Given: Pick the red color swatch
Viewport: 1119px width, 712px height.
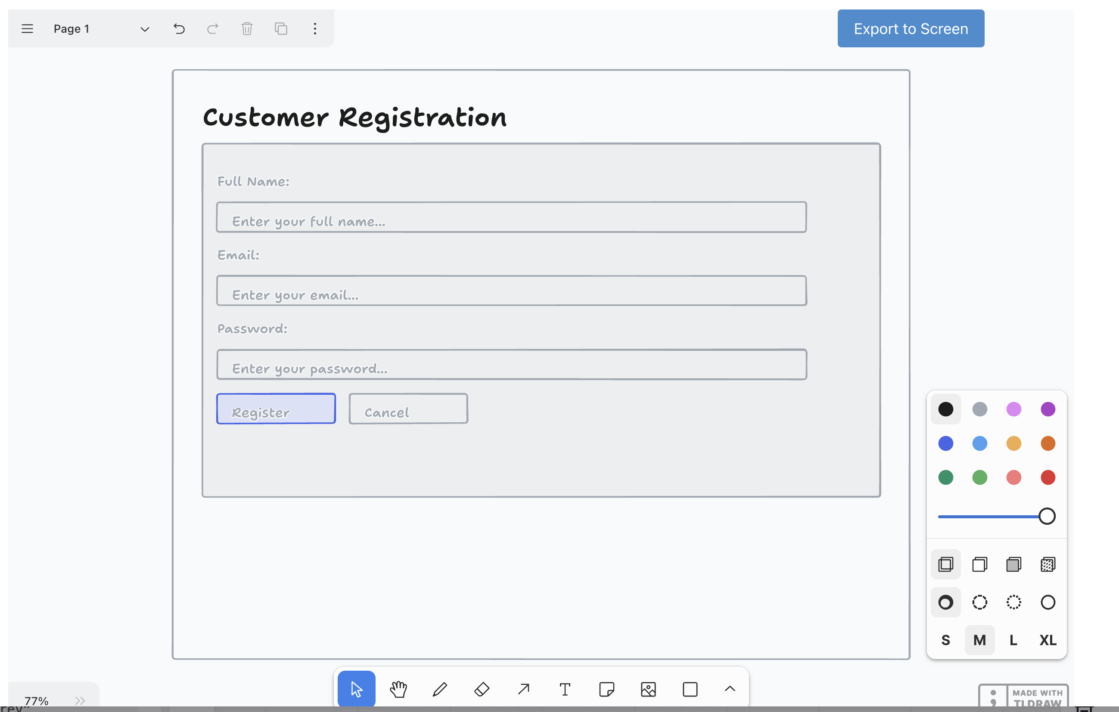Looking at the screenshot, I should tap(1048, 477).
